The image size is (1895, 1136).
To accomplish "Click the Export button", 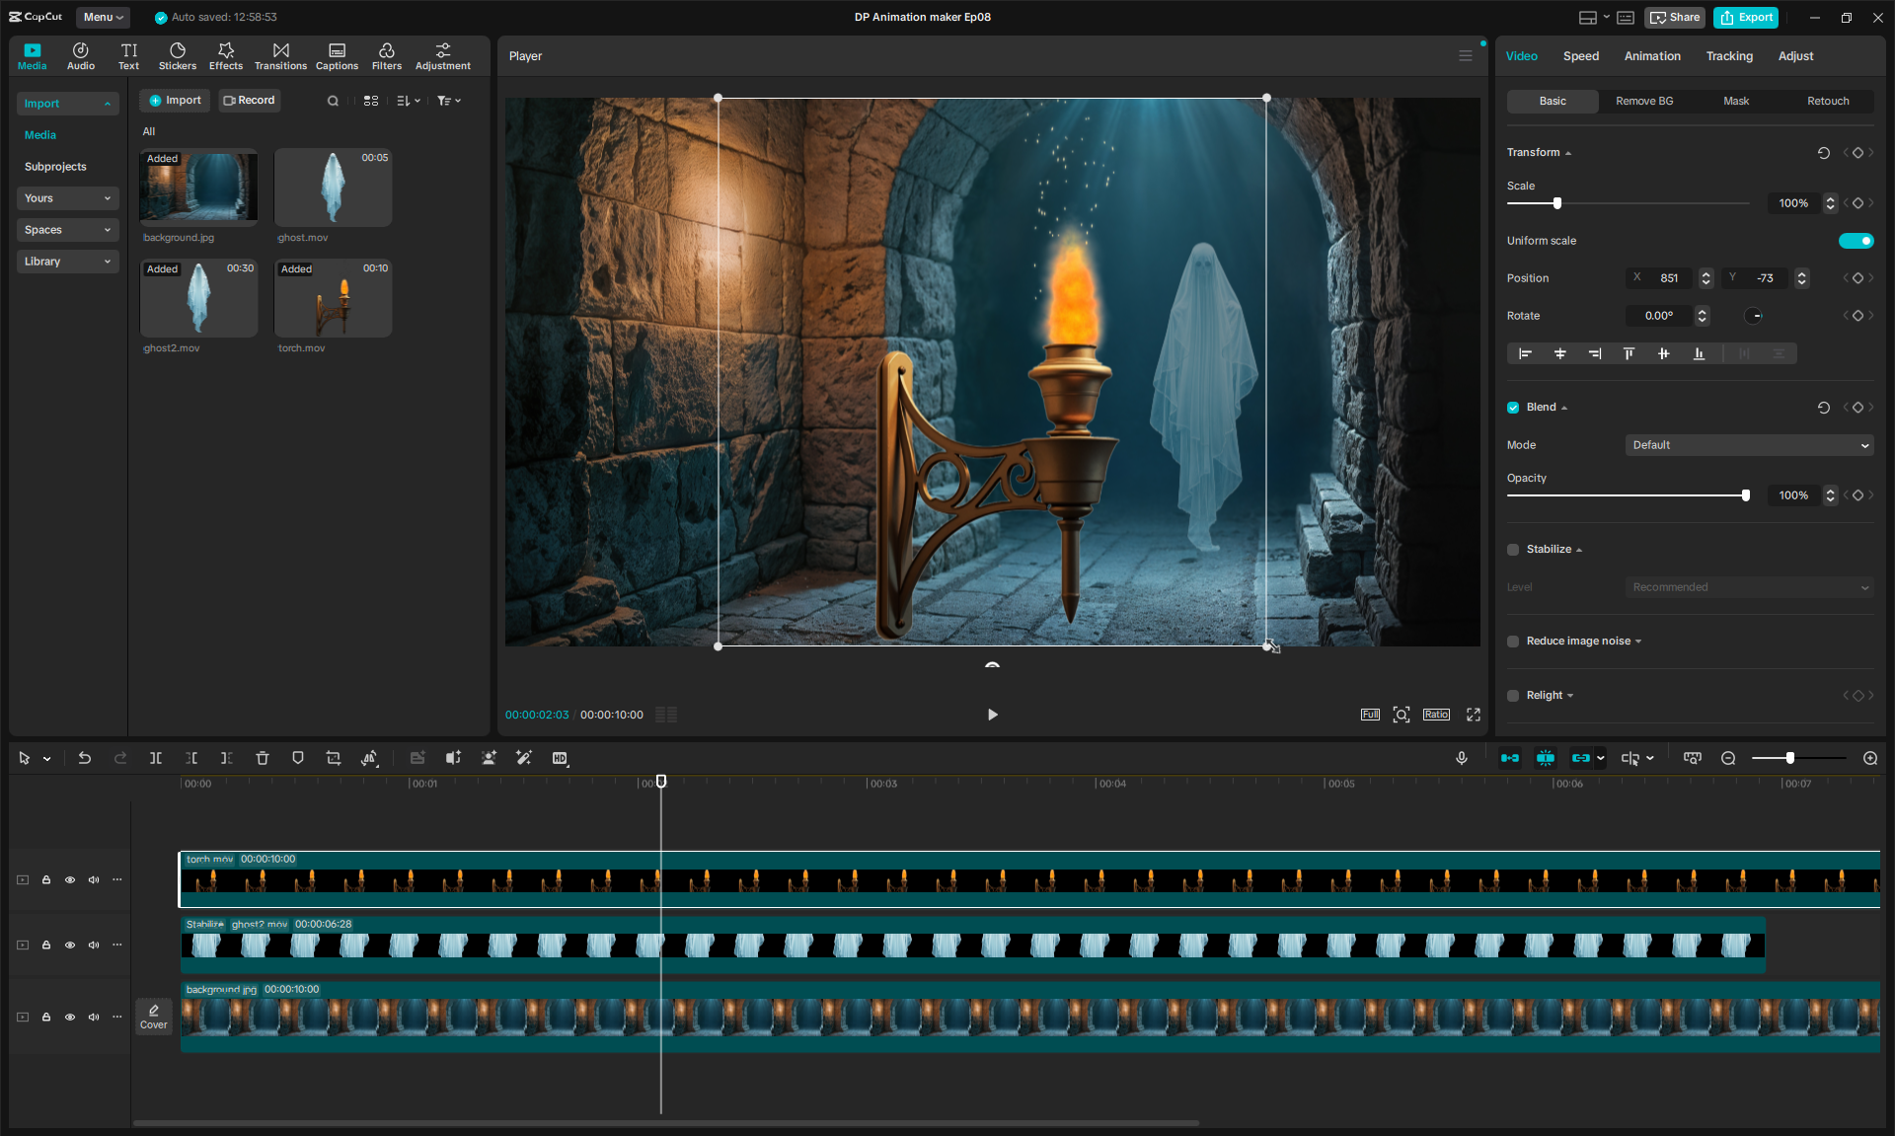I will click(x=1746, y=17).
